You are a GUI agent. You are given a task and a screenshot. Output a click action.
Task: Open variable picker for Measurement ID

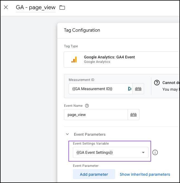coord(138,89)
